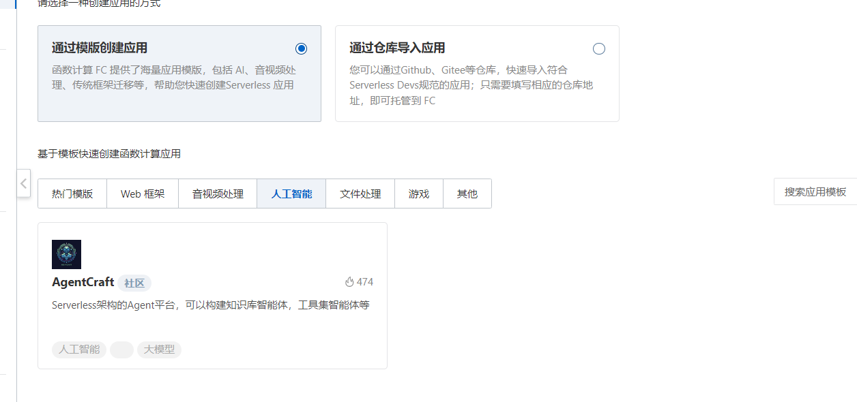Click the AgentCraft logo thumbnail
The image size is (857, 402).
tap(66, 254)
